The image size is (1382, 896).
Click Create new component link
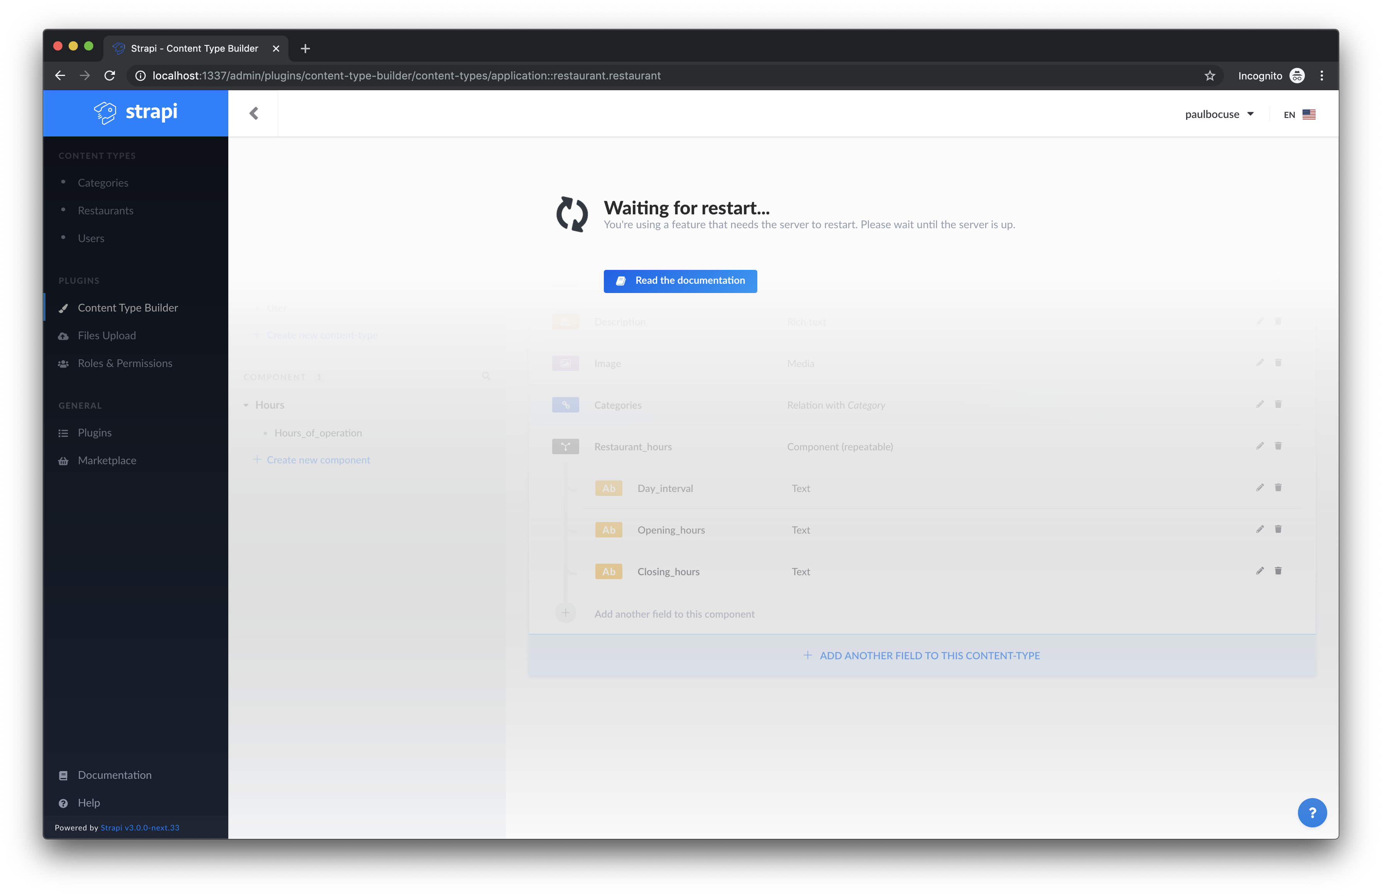pos(318,460)
